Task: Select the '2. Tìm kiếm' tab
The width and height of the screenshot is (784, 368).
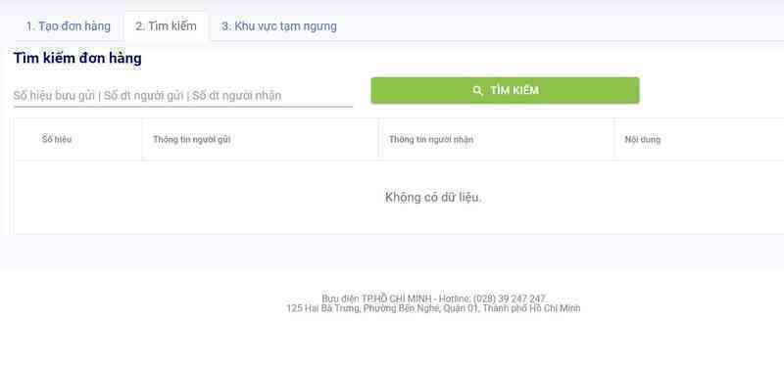Action: click(166, 26)
